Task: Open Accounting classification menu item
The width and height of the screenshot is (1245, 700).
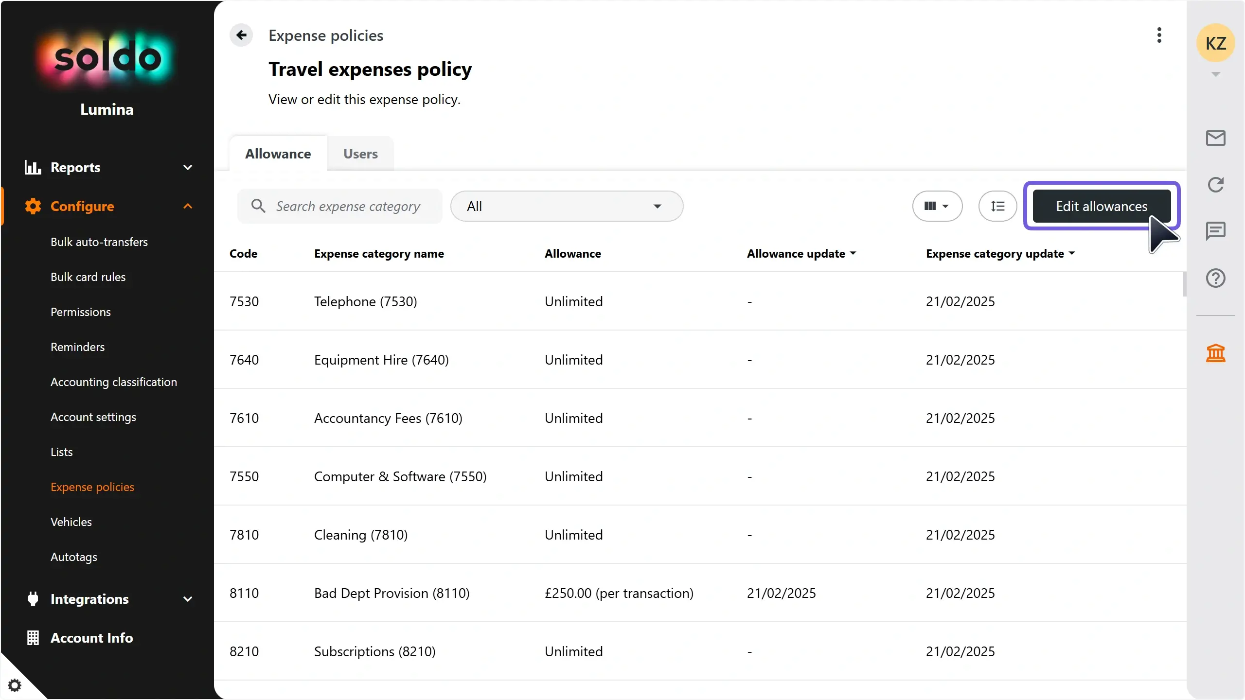Action: pos(114,382)
